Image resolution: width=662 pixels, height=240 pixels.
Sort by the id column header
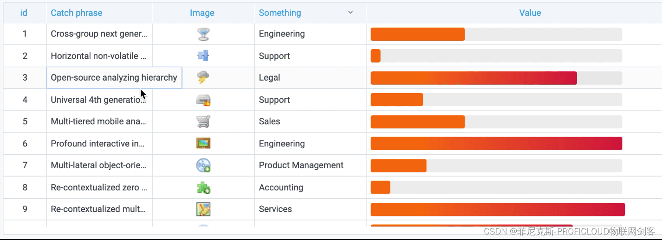(x=24, y=13)
